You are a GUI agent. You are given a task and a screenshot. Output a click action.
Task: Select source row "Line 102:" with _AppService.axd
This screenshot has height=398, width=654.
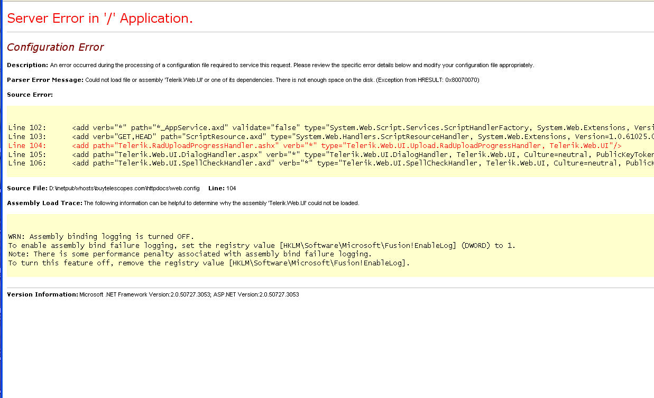(x=331, y=127)
